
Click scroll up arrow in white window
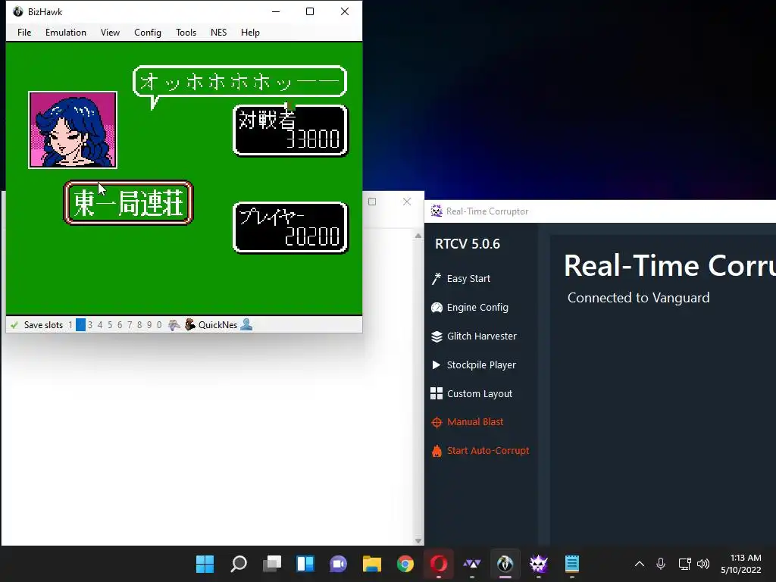click(x=418, y=236)
